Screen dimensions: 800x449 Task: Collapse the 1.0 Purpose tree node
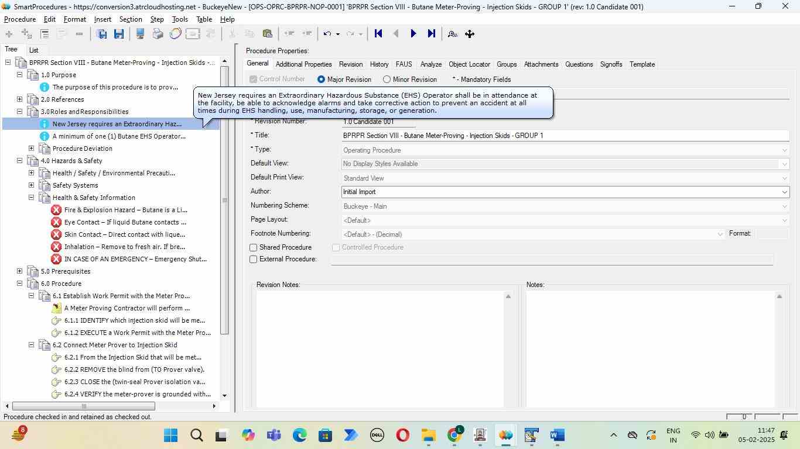pos(19,75)
